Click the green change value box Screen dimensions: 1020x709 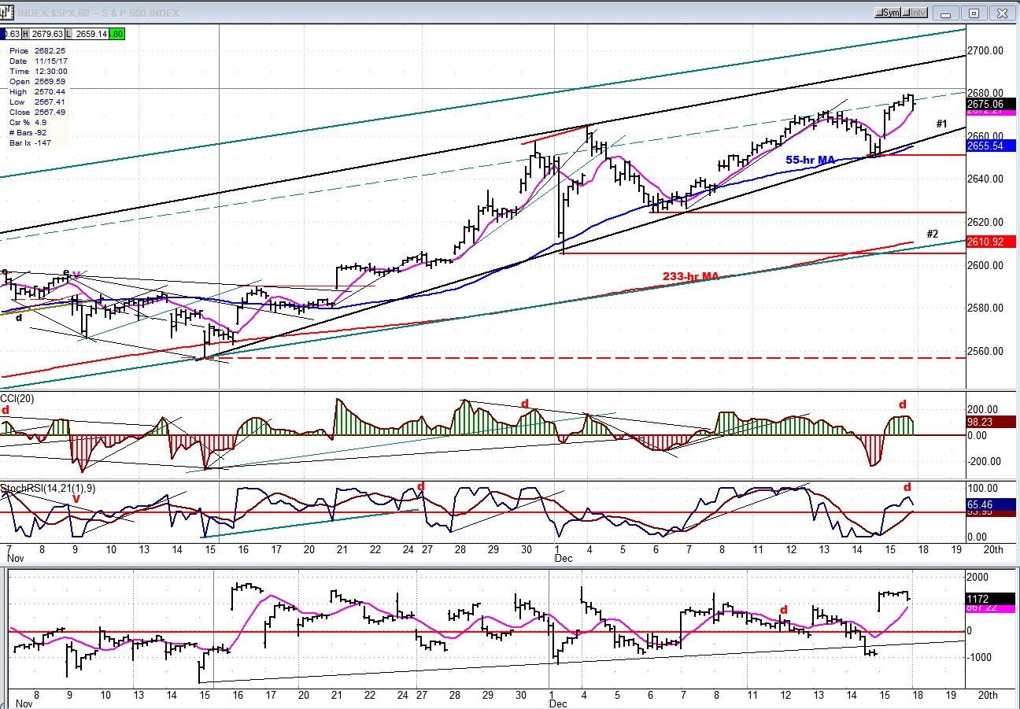pyautogui.click(x=116, y=34)
